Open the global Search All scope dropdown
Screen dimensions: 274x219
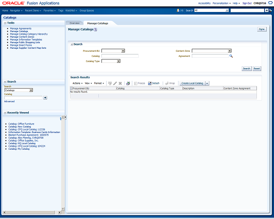click(227, 10)
